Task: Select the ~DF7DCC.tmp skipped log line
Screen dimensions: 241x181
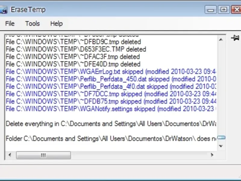Action: click(x=111, y=94)
